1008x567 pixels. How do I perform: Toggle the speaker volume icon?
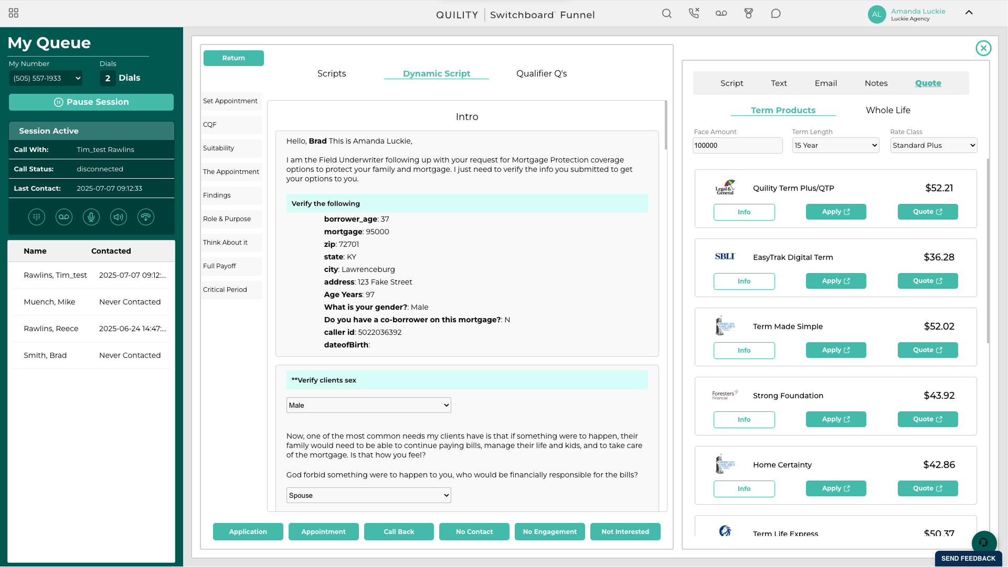point(119,217)
